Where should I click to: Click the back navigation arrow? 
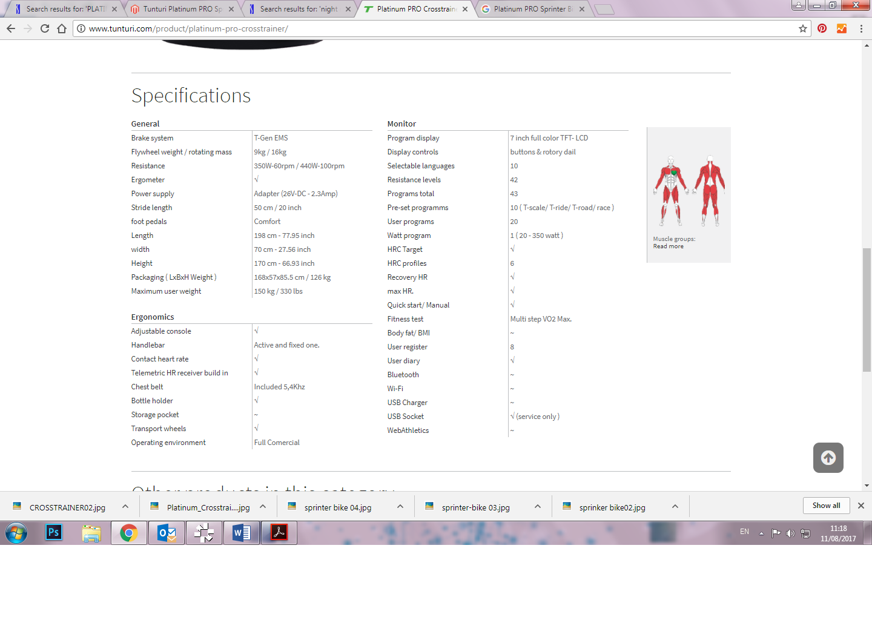point(11,28)
